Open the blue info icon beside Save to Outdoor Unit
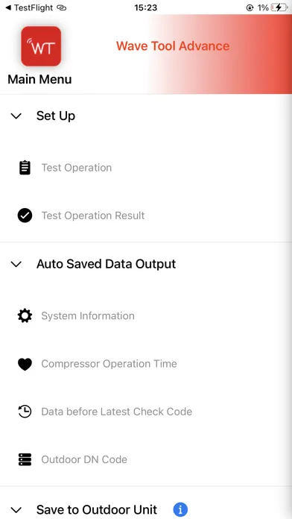Screen dimensions: 292x519 coord(180,510)
